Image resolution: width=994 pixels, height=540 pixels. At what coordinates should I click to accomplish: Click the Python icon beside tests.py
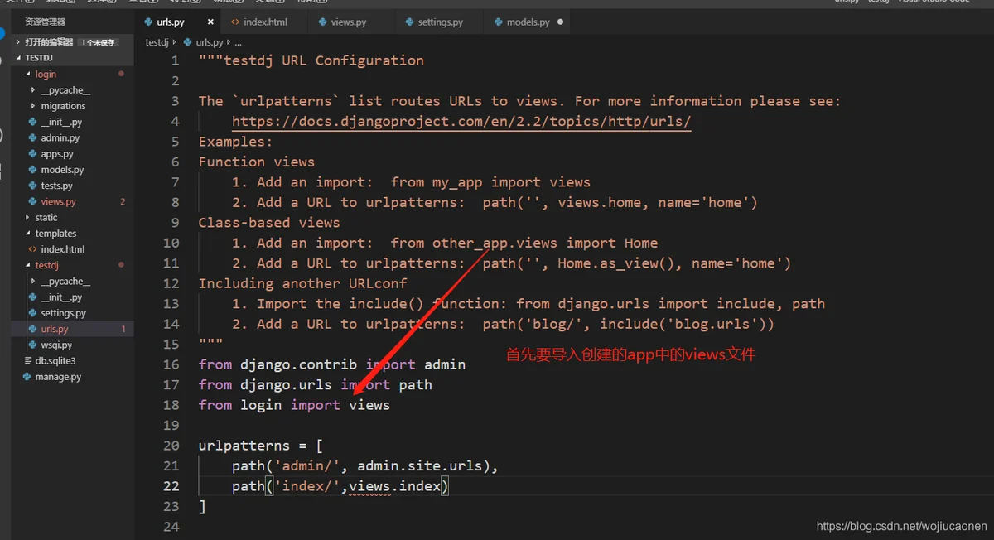pyautogui.click(x=32, y=186)
